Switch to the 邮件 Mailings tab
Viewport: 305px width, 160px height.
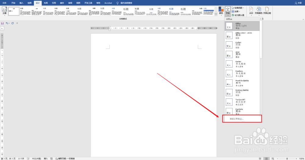(x=62, y=3)
